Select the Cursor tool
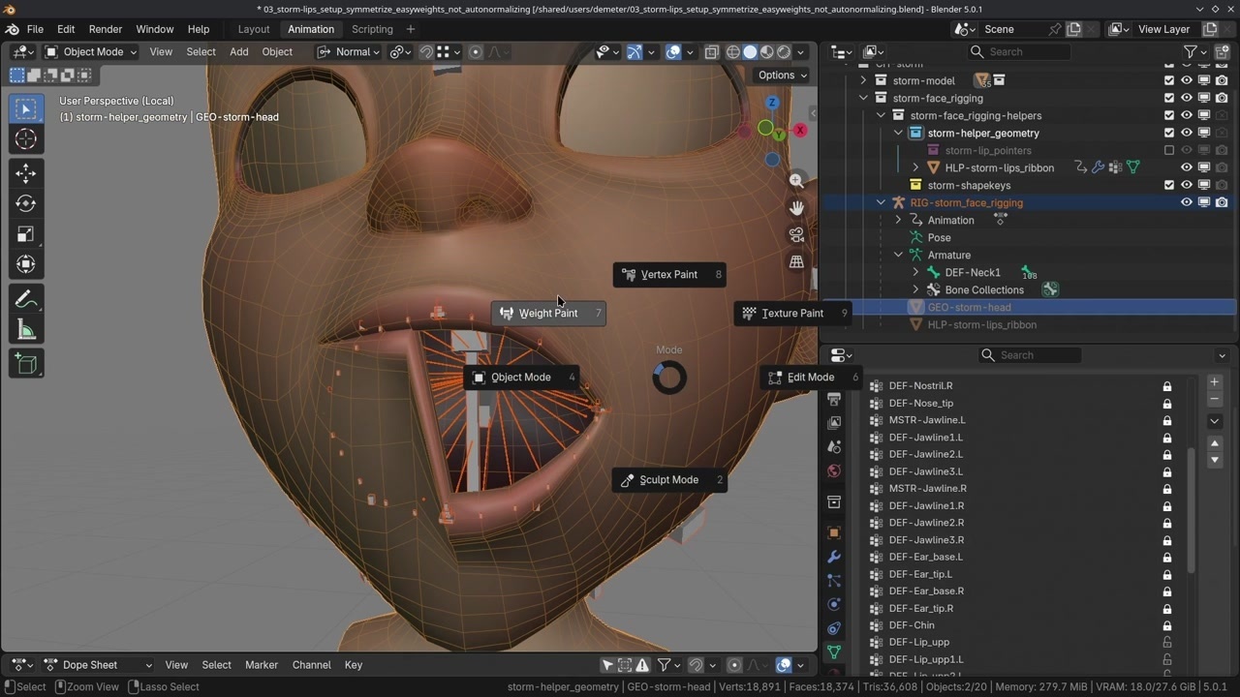1240x697 pixels. 26,139
